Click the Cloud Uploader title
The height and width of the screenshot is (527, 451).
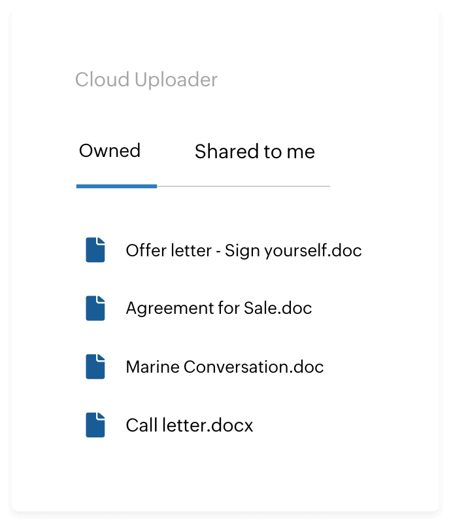146,80
